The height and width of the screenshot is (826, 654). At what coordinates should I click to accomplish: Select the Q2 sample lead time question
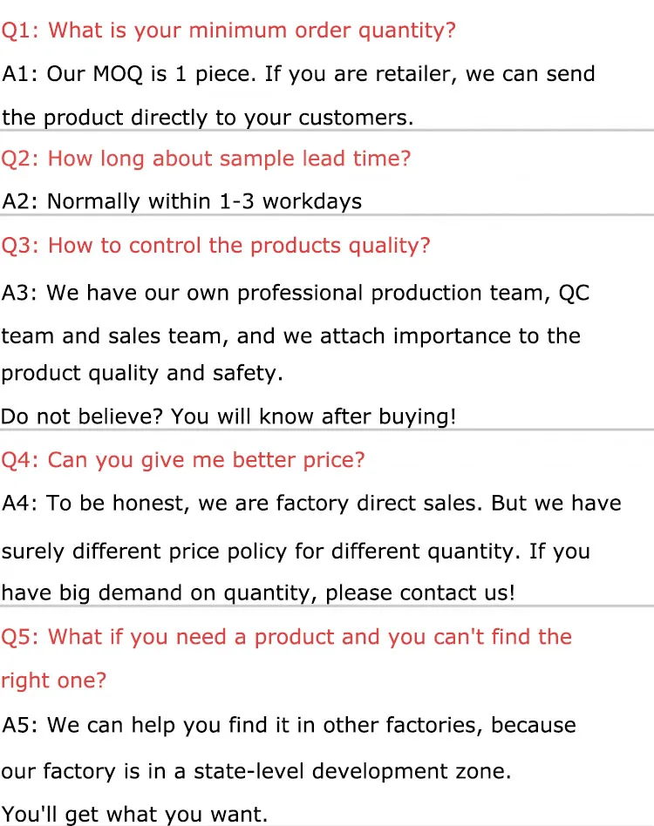pyautogui.click(x=206, y=159)
